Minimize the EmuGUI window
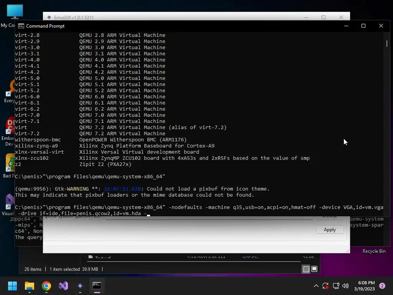Image resolution: width=393 pixels, height=295 pixels. (306, 17)
